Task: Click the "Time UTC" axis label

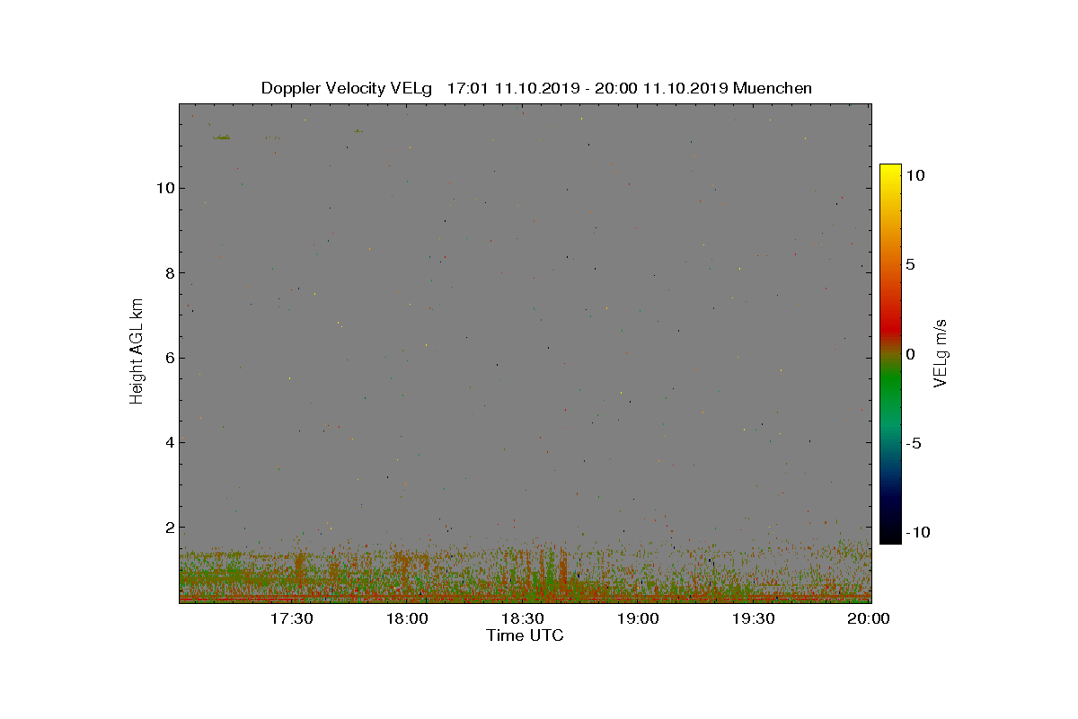Action: click(x=526, y=635)
